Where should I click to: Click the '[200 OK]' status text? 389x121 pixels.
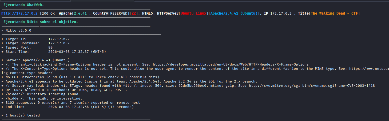[x=48, y=13]
